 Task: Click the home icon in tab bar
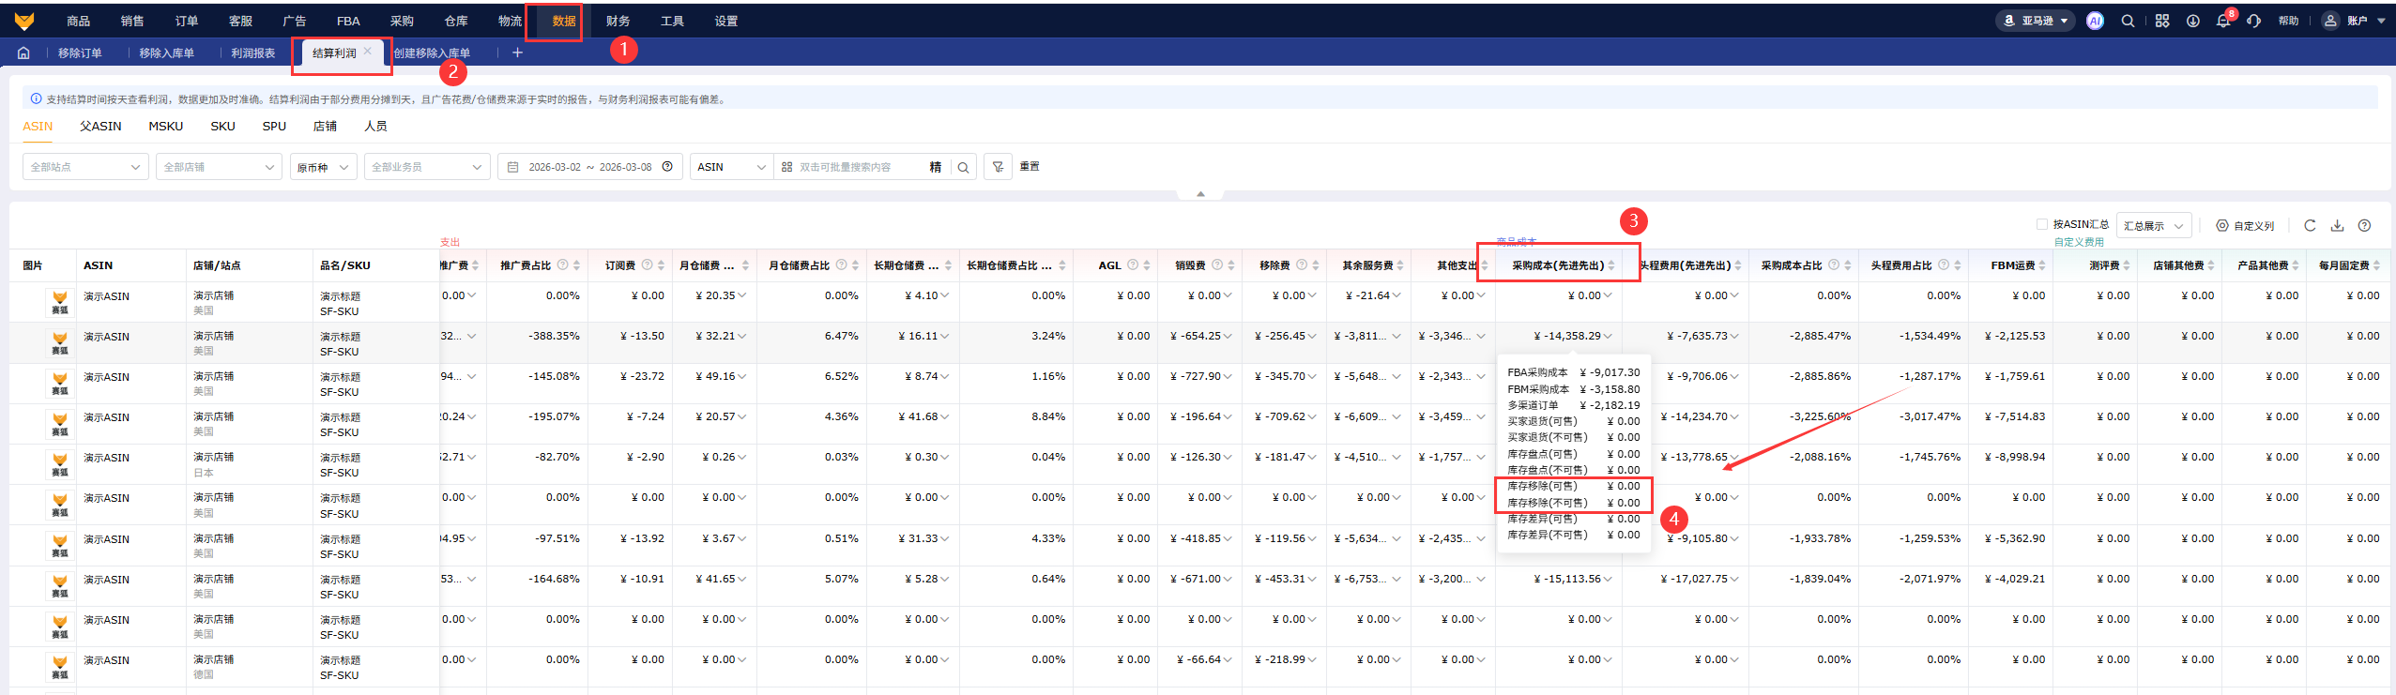coord(23,53)
